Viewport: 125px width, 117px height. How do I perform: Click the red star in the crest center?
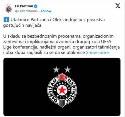pyautogui.click(x=62, y=90)
